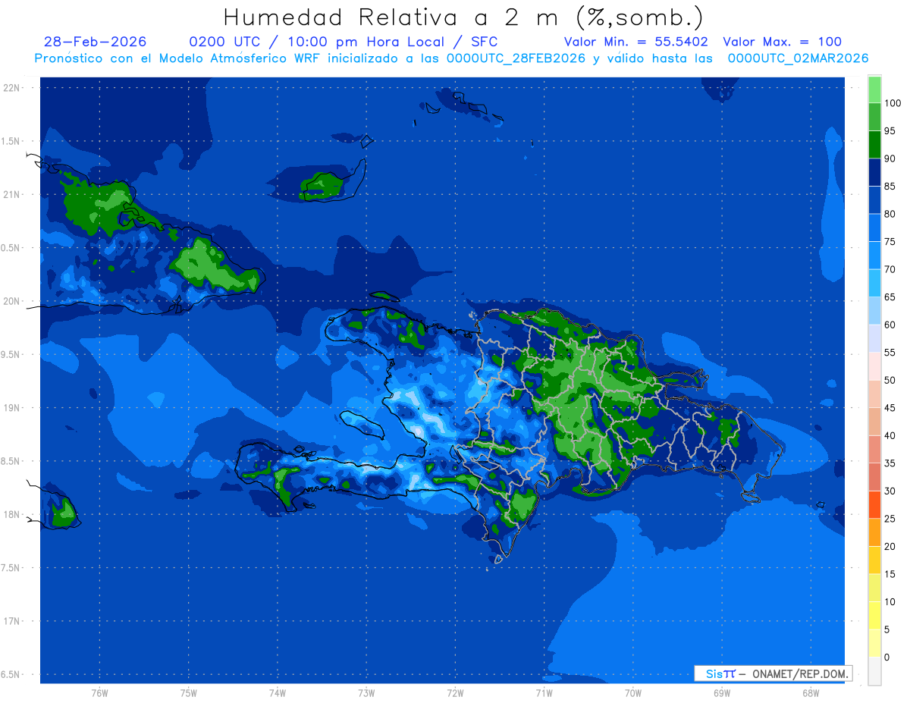Click the "76W" longitude label
The height and width of the screenshot is (703, 910).
click(99, 693)
